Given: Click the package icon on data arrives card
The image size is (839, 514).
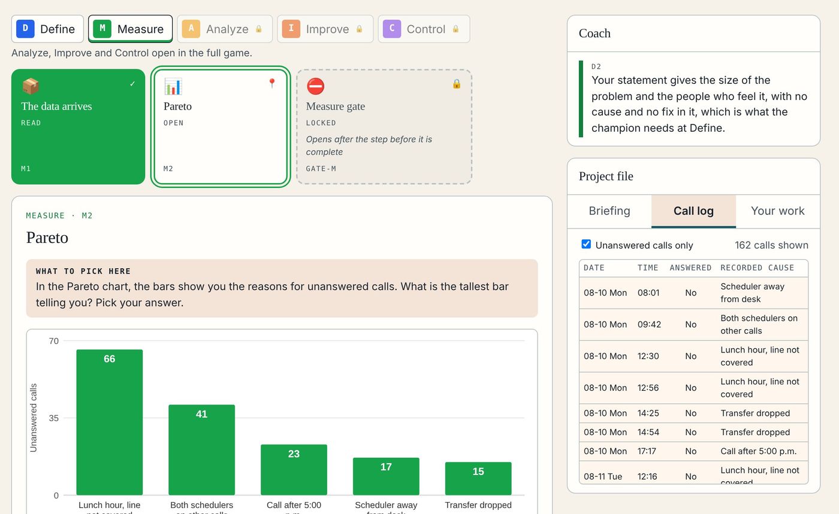Looking at the screenshot, I should tap(31, 86).
